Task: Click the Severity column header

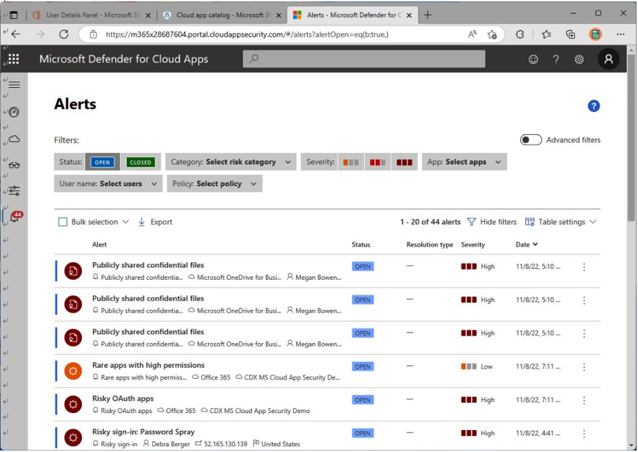Action: pos(472,245)
